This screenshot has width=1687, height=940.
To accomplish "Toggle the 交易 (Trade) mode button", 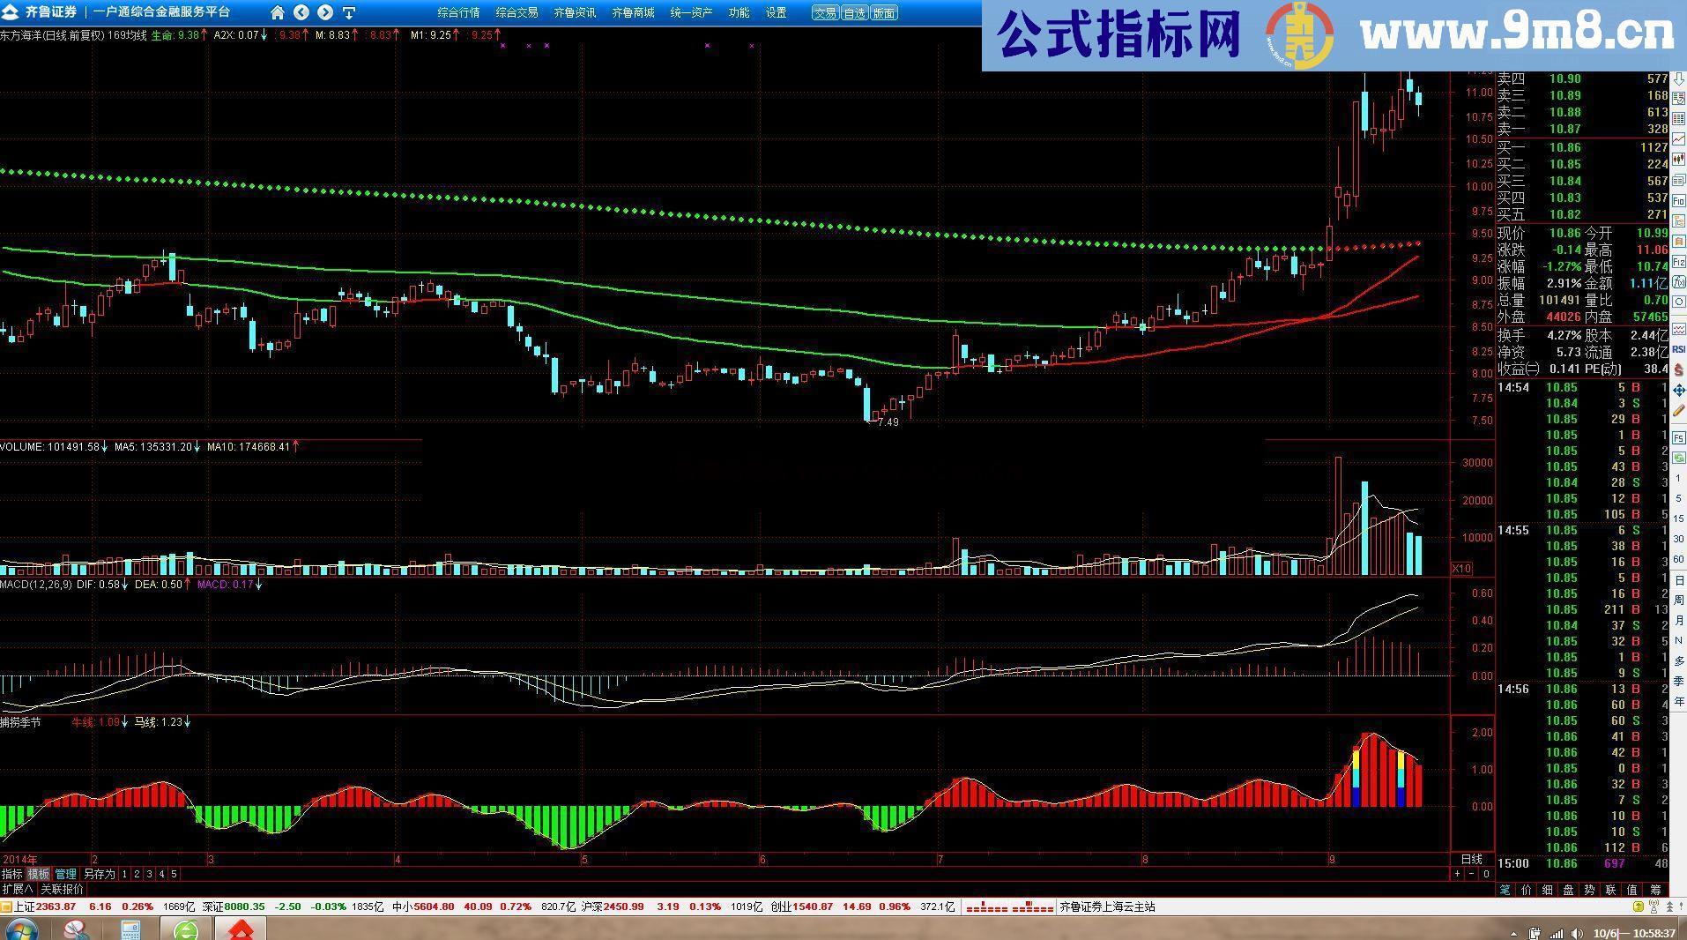I will tap(825, 13).
